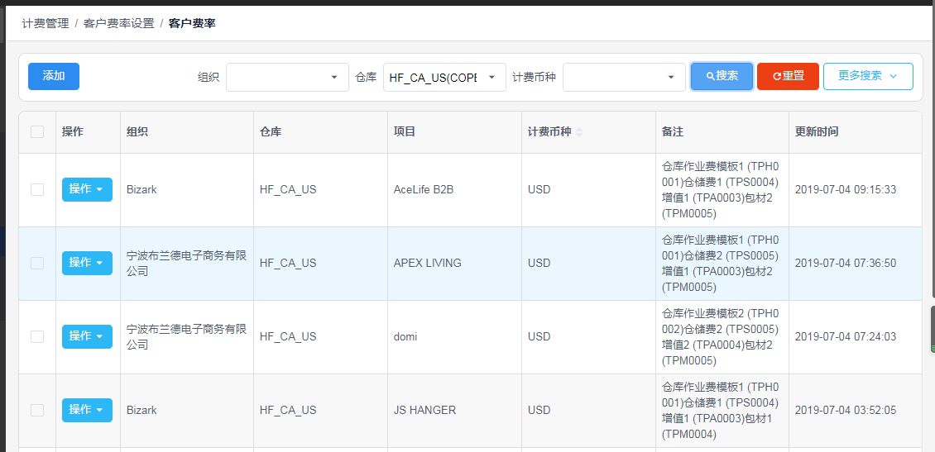Toggle the select-all checkbox in header

click(37, 131)
